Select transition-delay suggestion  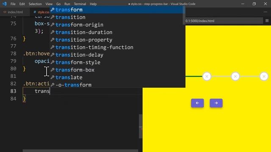(117, 55)
